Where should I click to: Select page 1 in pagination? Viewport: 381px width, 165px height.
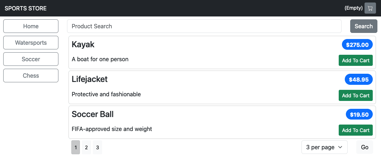pyautogui.click(x=76, y=147)
